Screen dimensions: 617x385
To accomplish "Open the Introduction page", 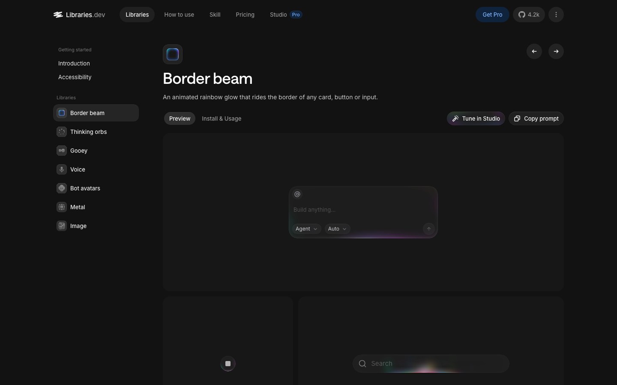I will [x=74, y=63].
